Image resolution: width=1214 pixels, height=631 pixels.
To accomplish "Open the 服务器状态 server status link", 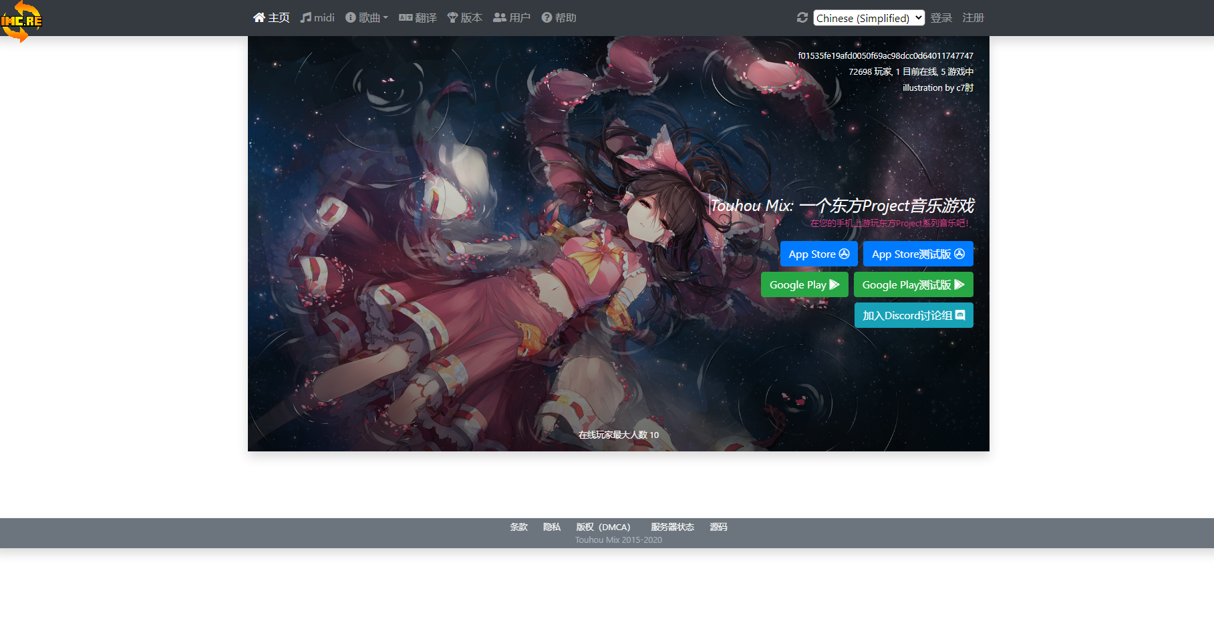I will (672, 528).
